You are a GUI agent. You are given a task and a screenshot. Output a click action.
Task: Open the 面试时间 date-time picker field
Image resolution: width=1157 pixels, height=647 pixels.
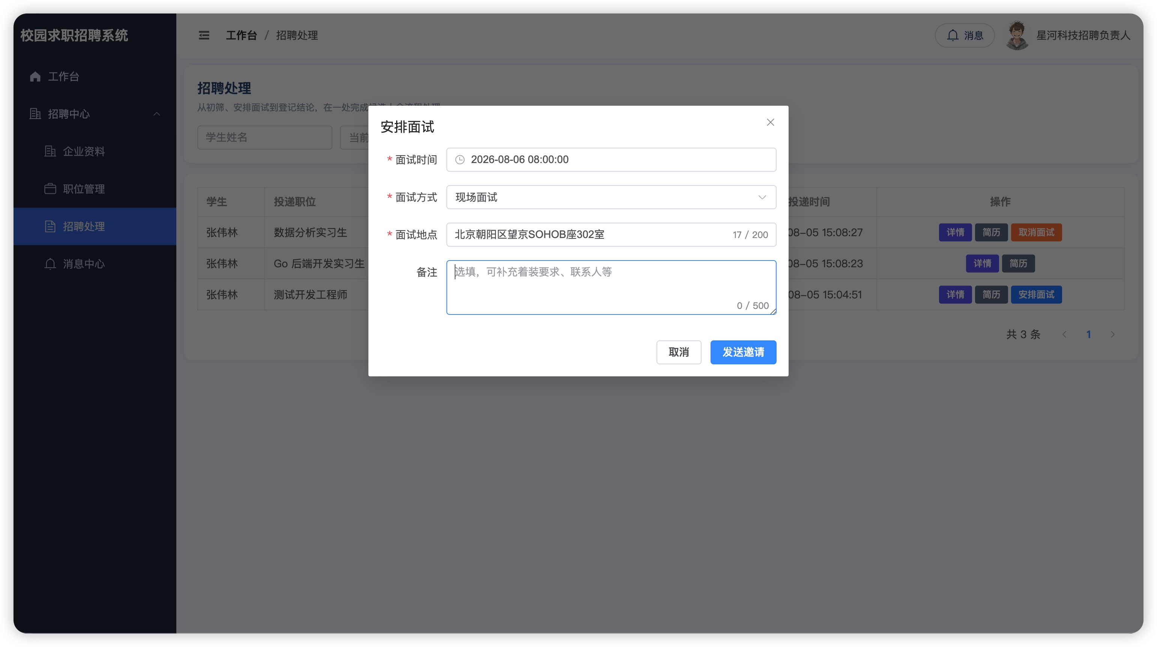point(611,160)
